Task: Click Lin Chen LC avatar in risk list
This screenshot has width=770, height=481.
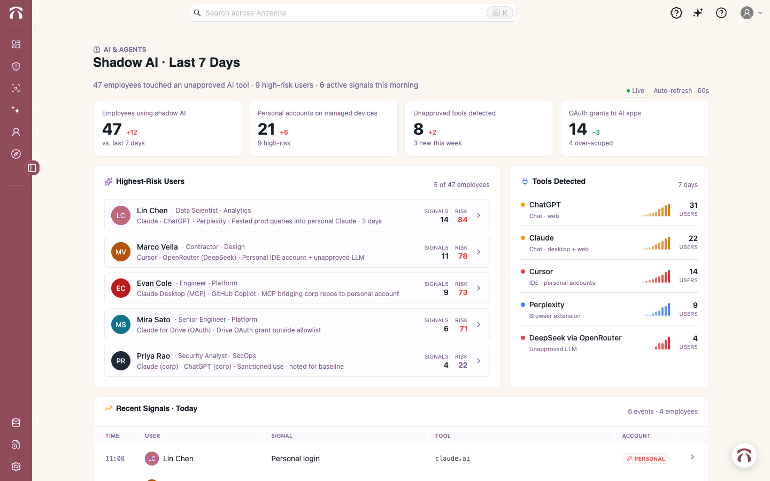Action: tap(121, 215)
